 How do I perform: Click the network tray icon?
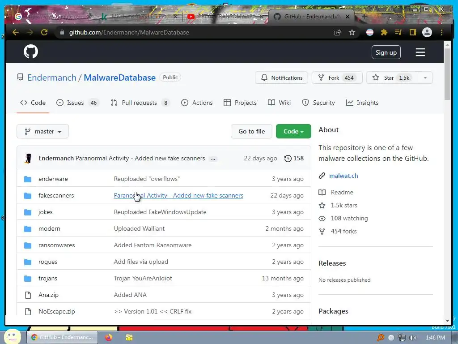click(x=402, y=338)
